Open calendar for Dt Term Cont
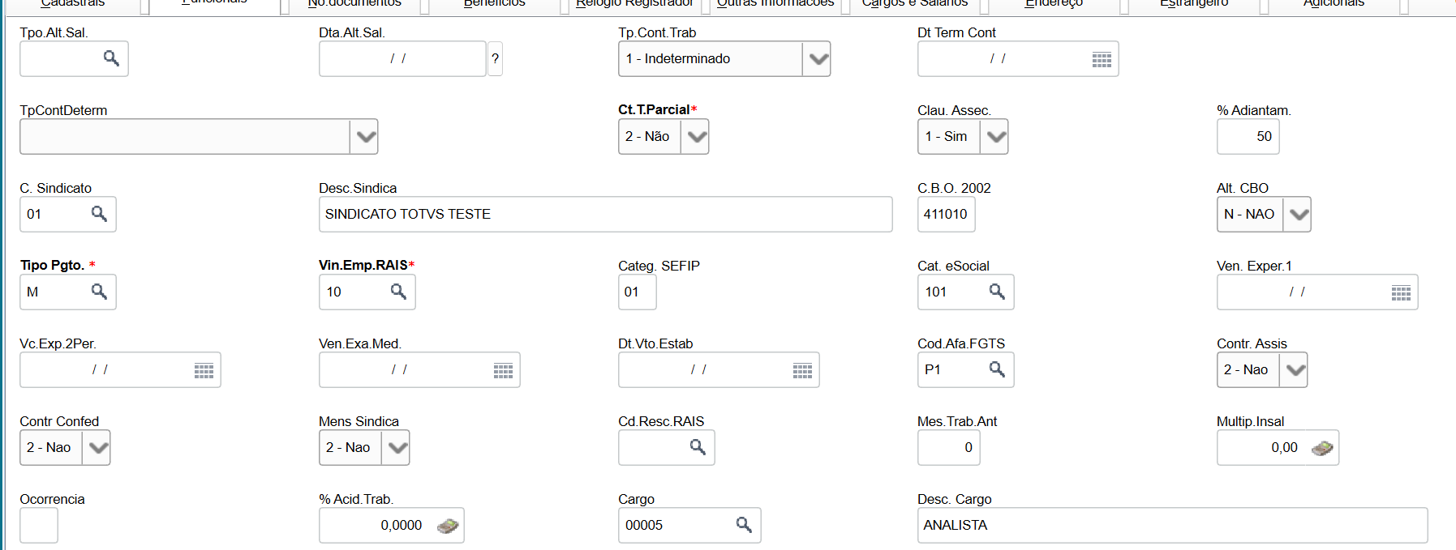This screenshot has width=1456, height=550. coord(1101,60)
